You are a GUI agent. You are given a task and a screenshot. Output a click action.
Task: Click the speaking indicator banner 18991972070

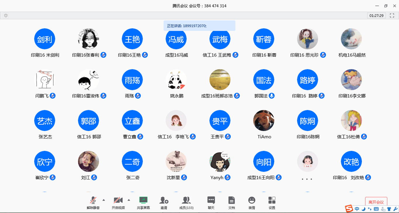pyautogui.click(x=199, y=26)
